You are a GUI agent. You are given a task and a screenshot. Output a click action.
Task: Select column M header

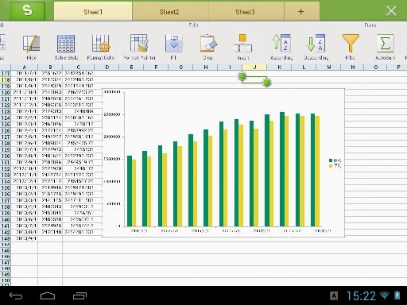point(328,67)
